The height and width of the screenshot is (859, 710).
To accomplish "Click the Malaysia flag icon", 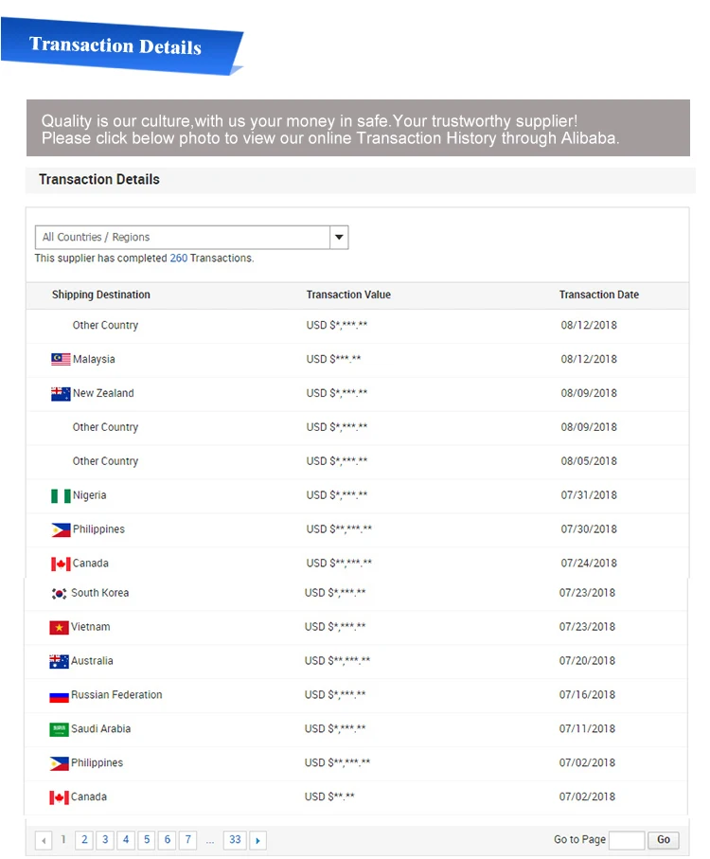I will [61, 360].
